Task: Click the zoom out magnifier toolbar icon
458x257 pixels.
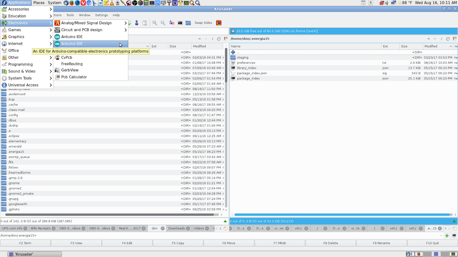Action: click(163, 23)
